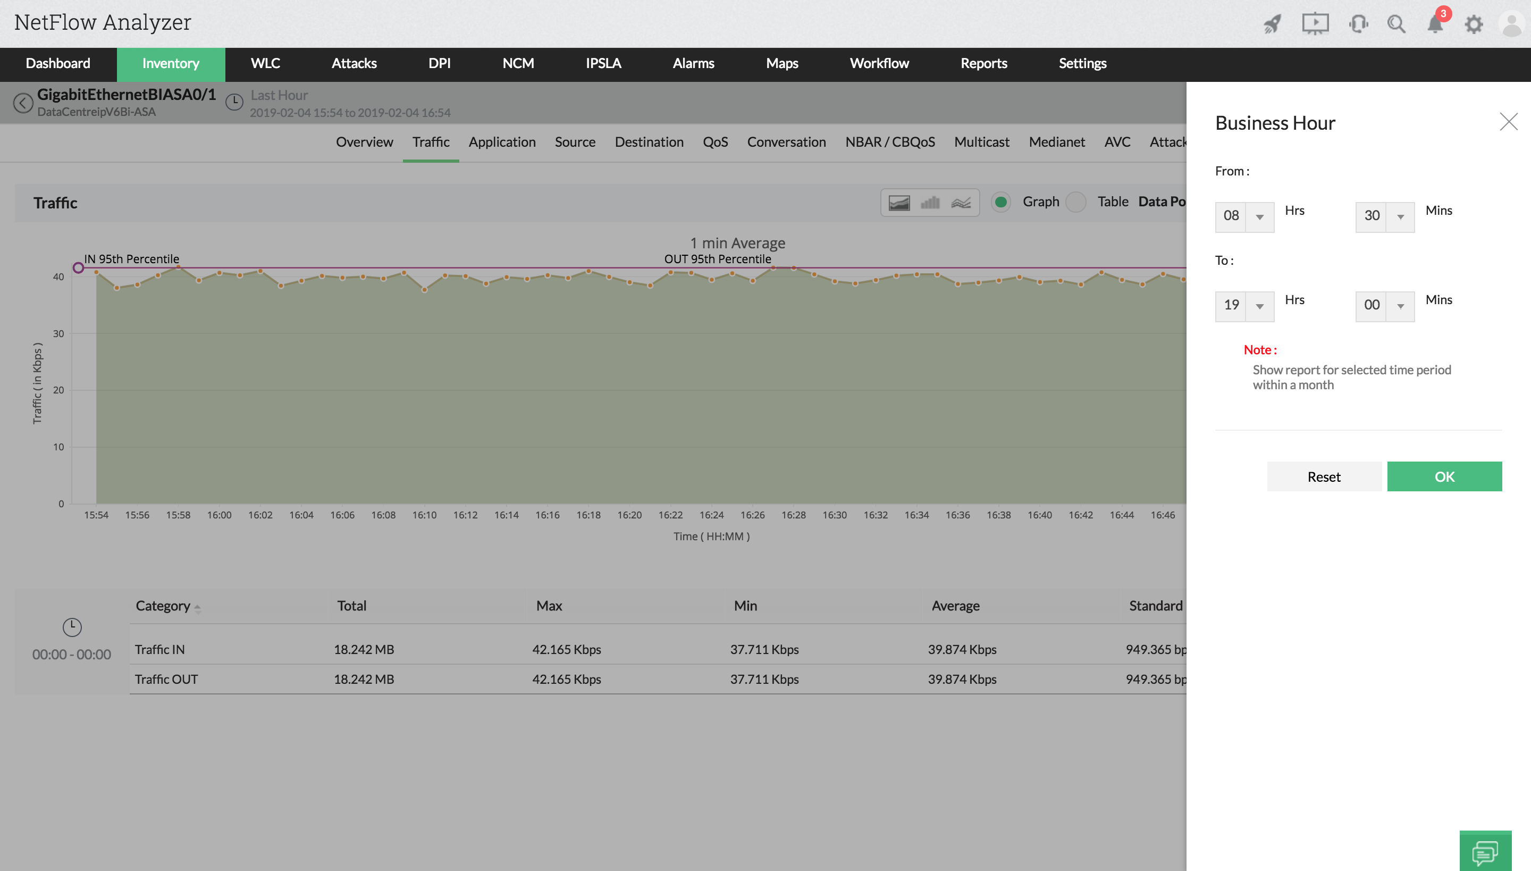Open the Reports menu

984,63
